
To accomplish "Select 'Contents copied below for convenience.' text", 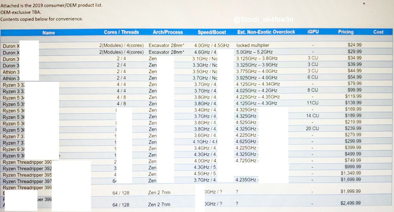I will pyautogui.click(x=42, y=19).
